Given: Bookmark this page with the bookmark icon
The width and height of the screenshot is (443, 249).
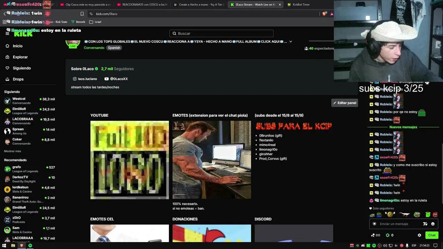Looking at the screenshot, I should point(82,14).
